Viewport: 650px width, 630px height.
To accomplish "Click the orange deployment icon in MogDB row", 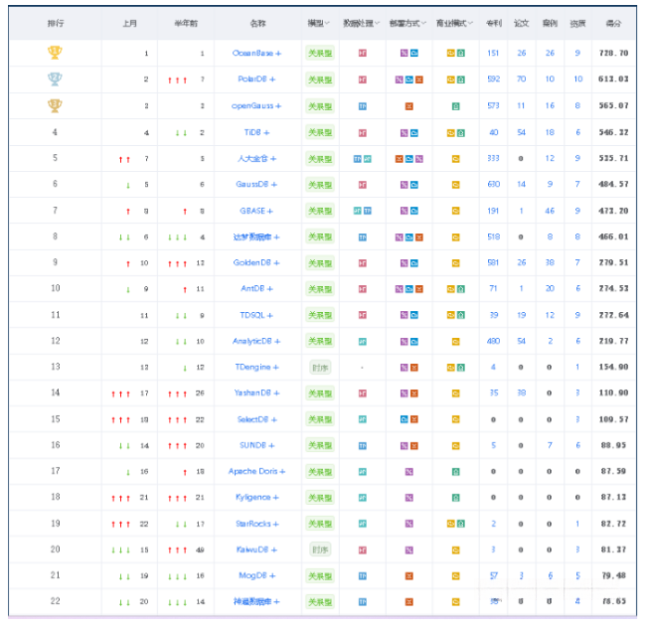I will [408, 576].
